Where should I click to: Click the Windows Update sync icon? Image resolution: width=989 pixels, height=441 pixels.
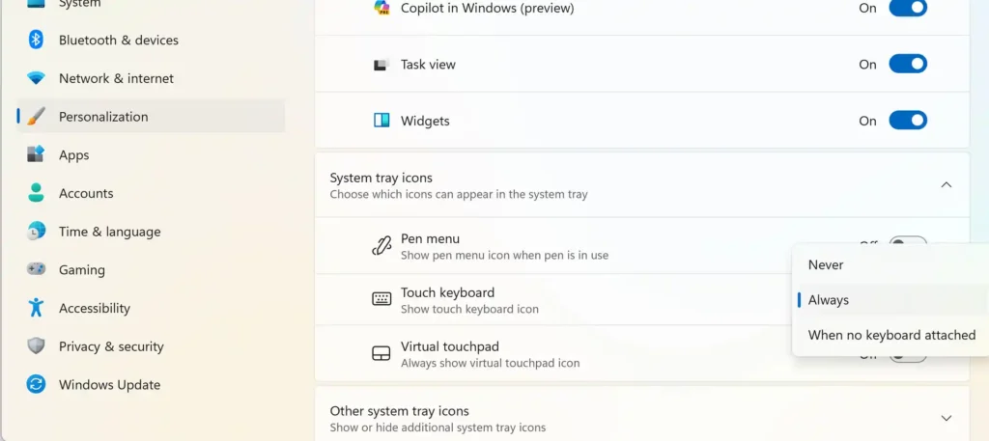36,384
